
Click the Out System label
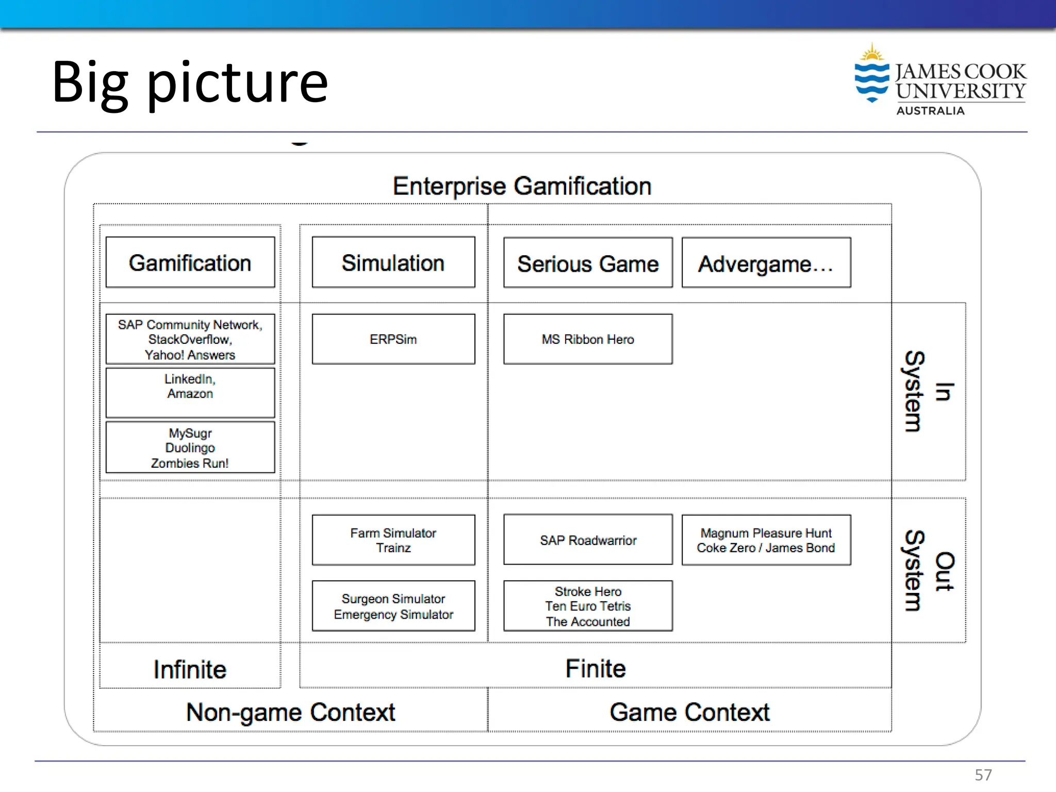928,570
